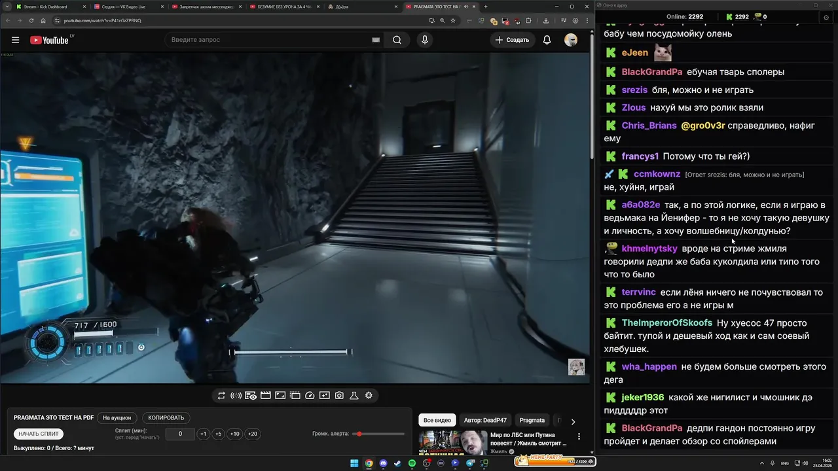Click the MEME PARTY progress bar widget
Screen dimensions: 838x471
click(555, 461)
